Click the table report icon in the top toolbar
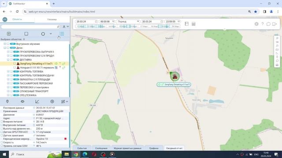Viewport: 282px width, 158px height. click(193, 24)
